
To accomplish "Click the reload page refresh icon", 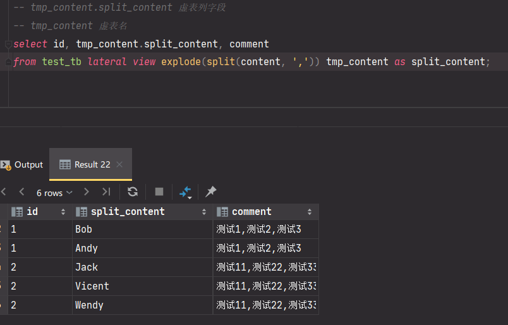I will (x=133, y=192).
